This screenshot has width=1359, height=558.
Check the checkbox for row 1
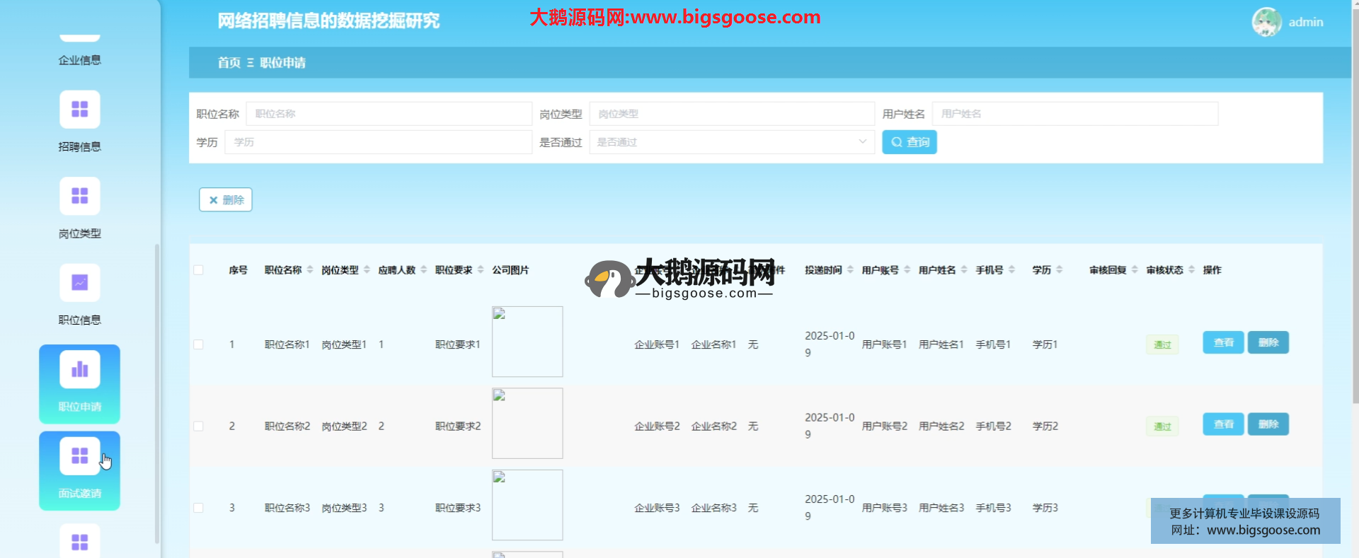coord(198,344)
